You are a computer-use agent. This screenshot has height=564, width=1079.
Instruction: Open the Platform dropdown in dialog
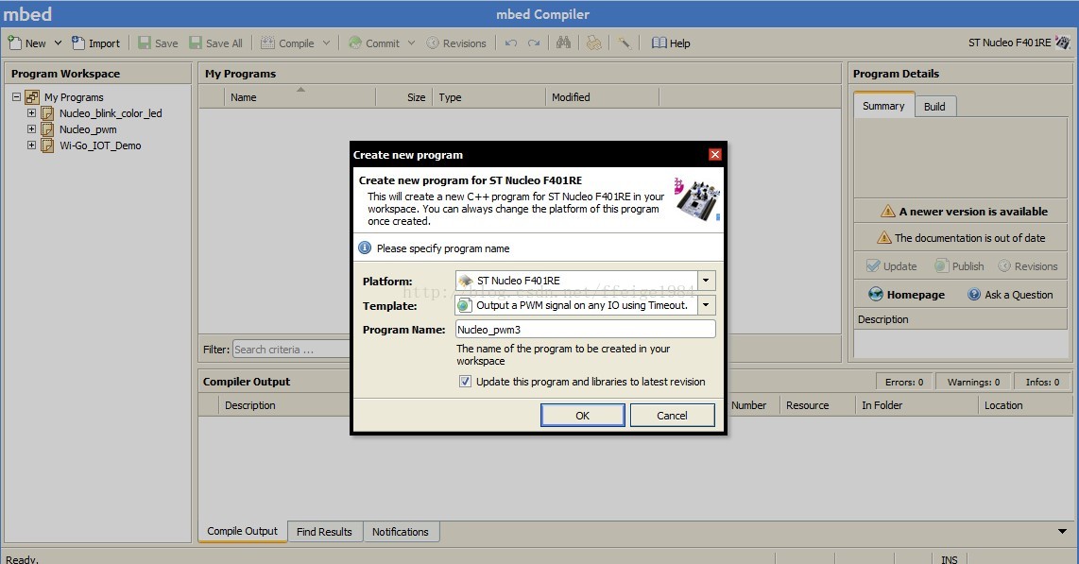pyautogui.click(x=706, y=281)
